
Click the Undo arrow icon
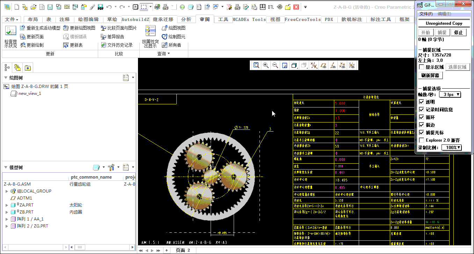109,7
